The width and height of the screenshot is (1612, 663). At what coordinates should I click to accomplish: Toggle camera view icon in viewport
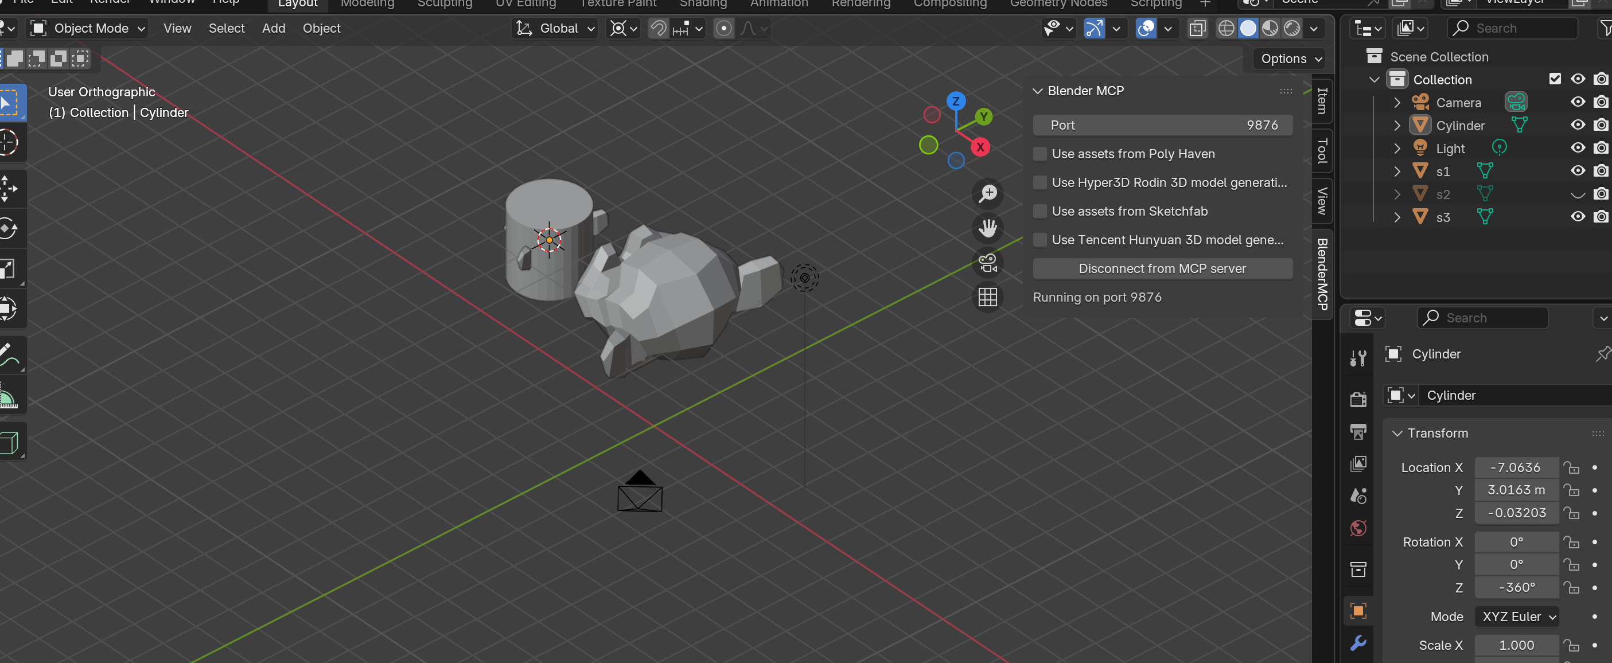point(987,263)
